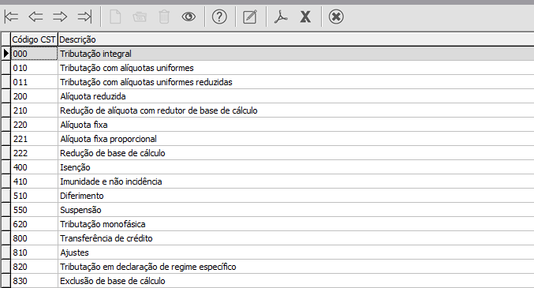Screen dimensions: 534x288
Task: Click 'Transferência de crédito' description
Action: [x=106, y=238]
